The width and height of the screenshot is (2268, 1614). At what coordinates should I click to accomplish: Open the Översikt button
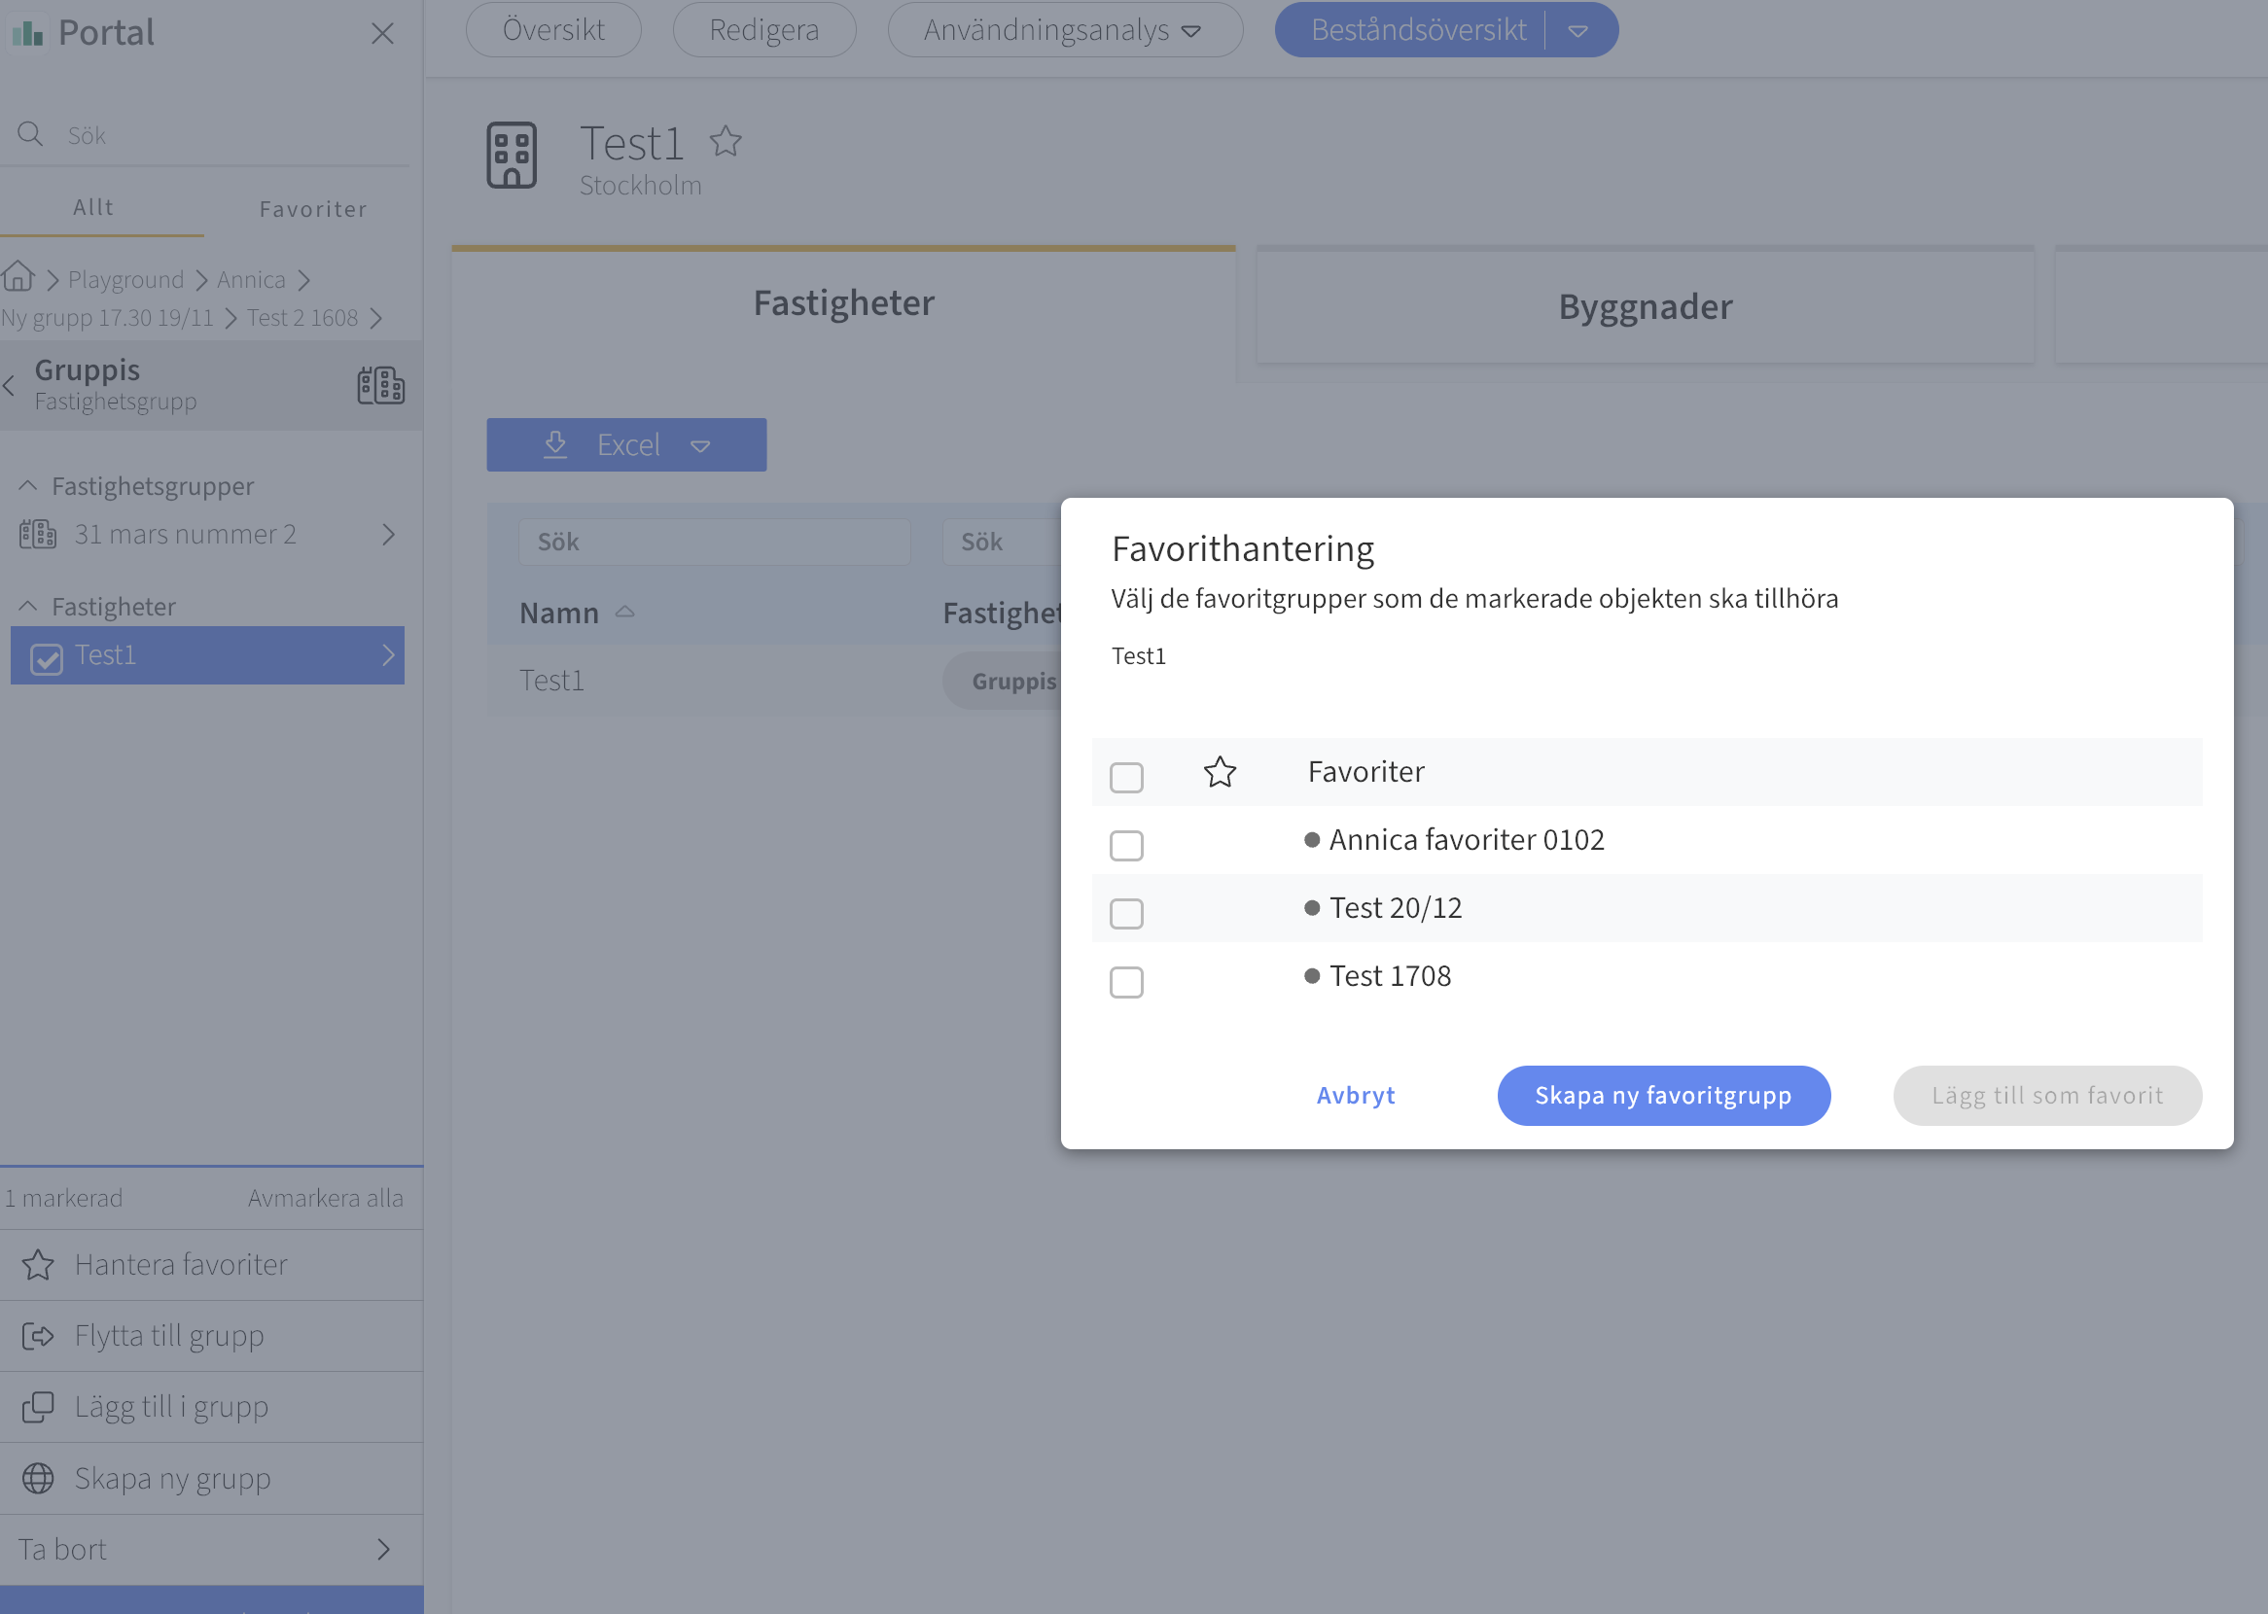point(553,30)
